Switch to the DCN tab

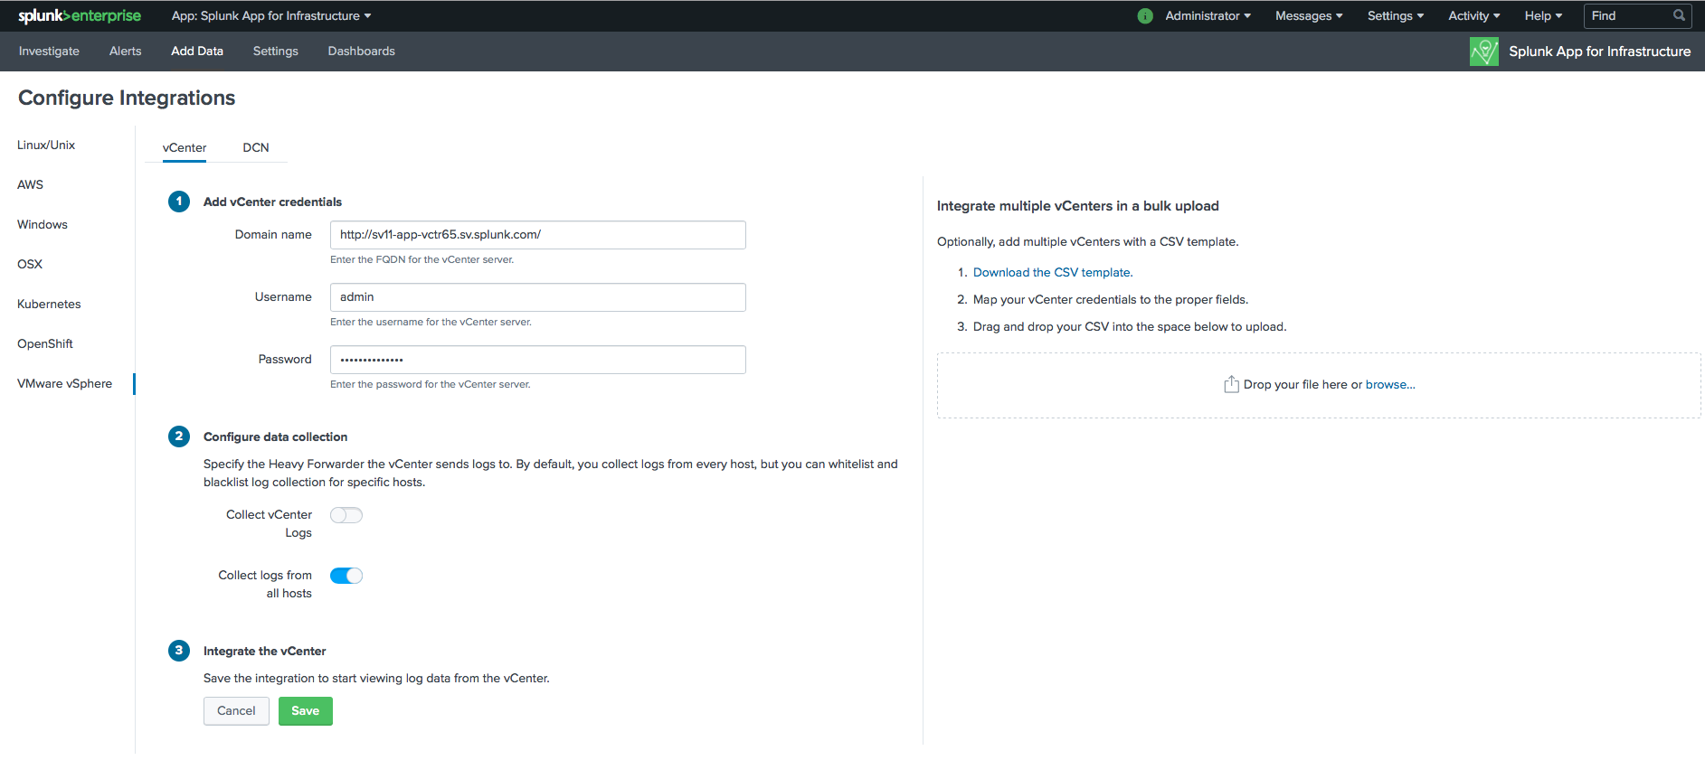[x=256, y=147]
